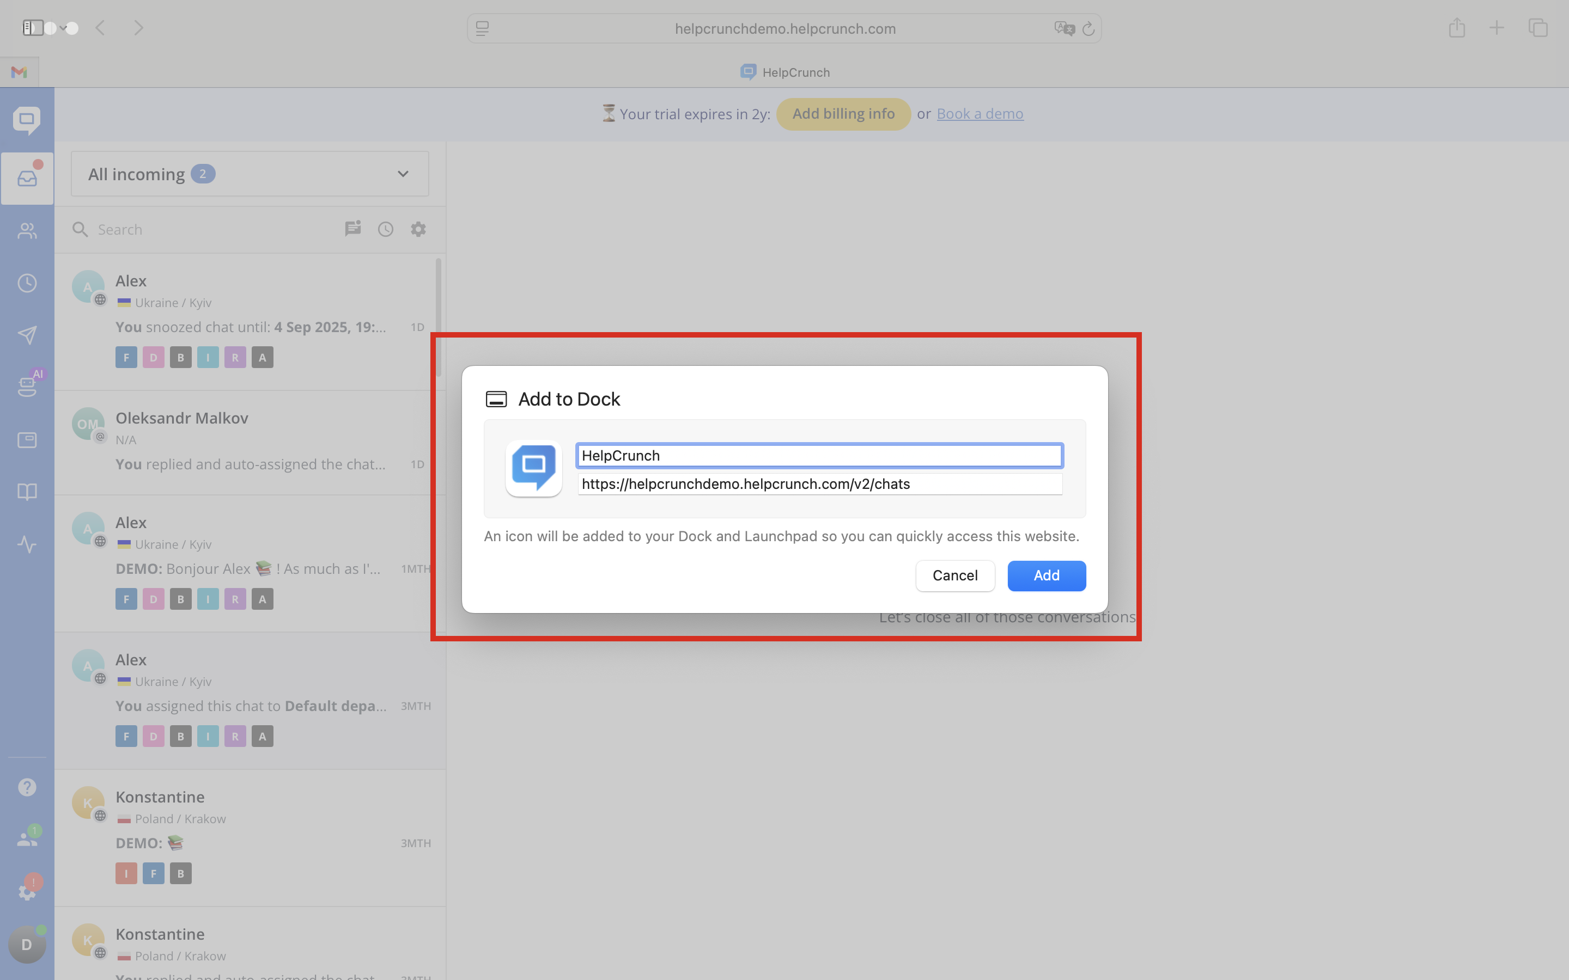Open Konstantine's DEMO chat
Viewport: 1569px width, 980px height.
click(250, 838)
